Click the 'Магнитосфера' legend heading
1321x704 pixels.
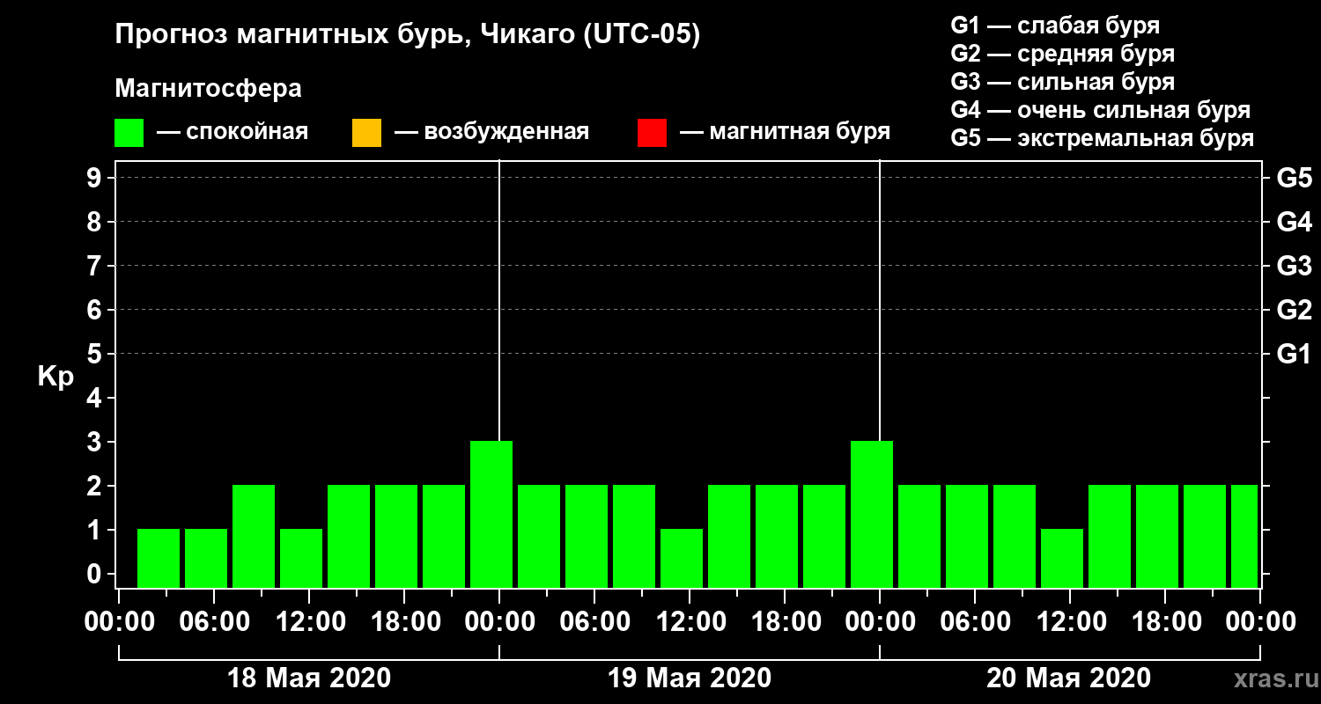point(209,89)
